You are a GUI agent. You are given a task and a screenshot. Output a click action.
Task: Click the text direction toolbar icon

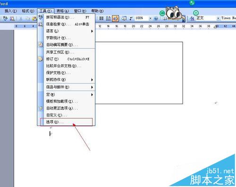tap(108, 18)
